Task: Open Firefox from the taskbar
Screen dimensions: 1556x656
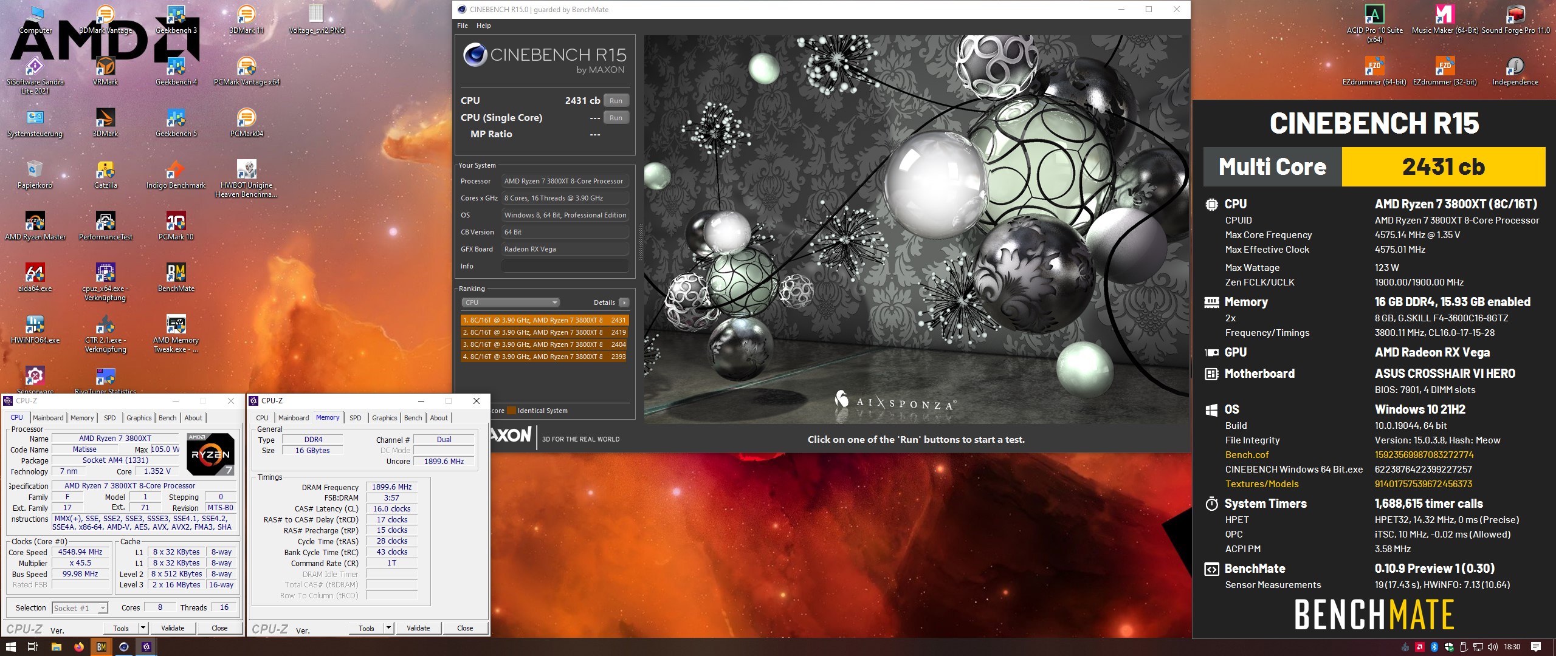Action: click(78, 647)
